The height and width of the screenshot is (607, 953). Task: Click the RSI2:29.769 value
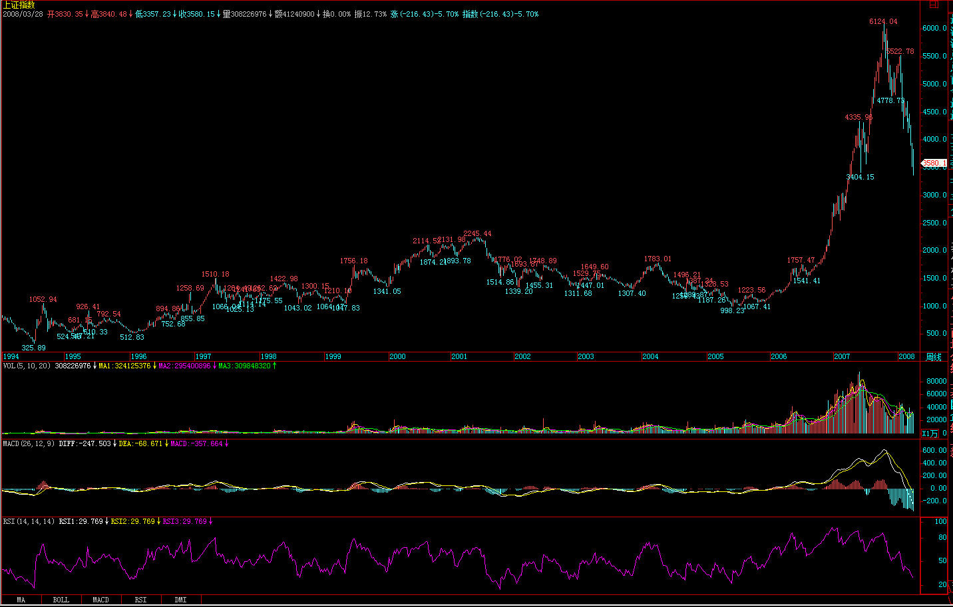[x=132, y=522]
